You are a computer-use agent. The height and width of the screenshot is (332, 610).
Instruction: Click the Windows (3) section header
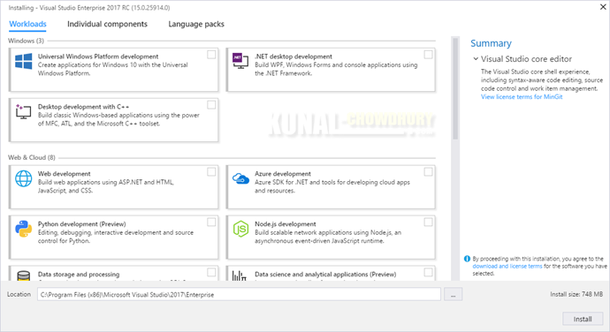26,41
